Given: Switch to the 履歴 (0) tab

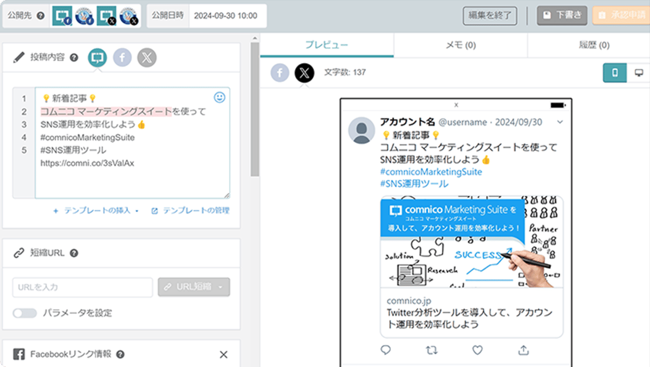Looking at the screenshot, I should [x=594, y=45].
